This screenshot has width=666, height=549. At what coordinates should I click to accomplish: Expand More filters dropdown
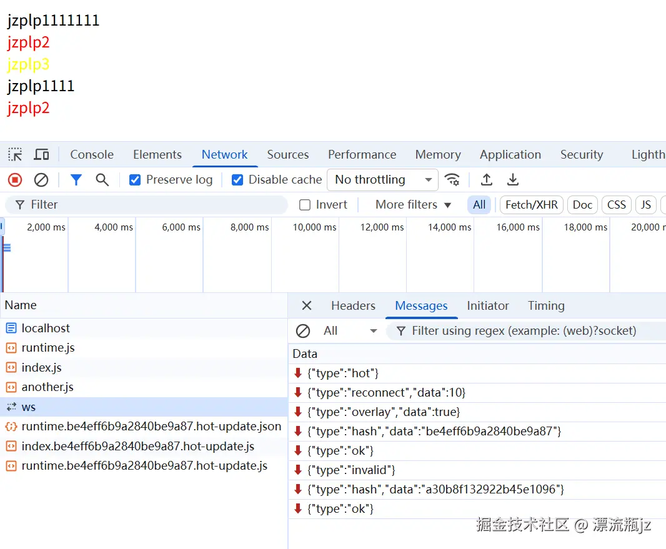(413, 205)
